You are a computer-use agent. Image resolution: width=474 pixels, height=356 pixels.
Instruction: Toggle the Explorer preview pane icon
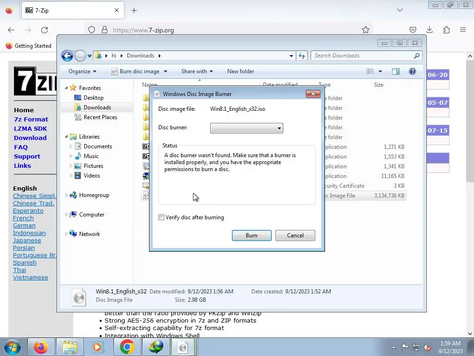[395, 71]
